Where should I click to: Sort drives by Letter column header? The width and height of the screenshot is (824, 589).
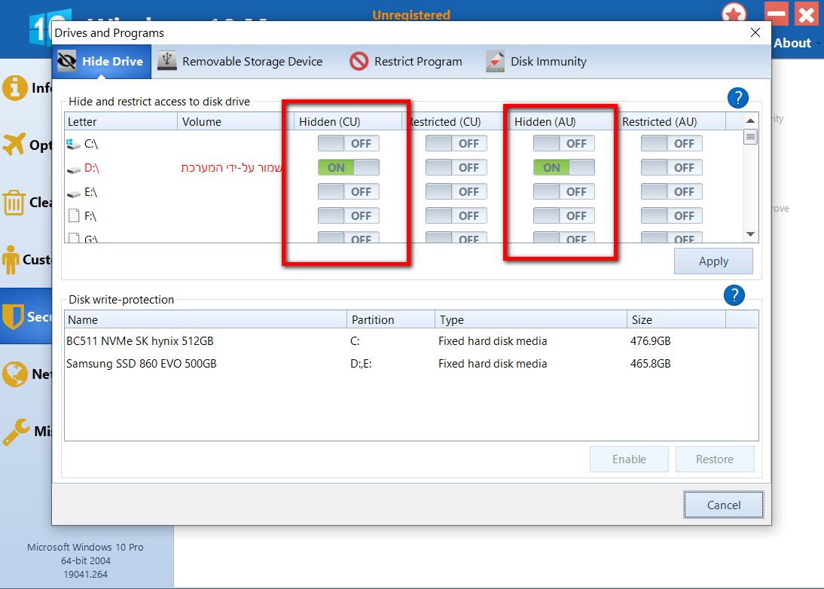pos(121,121)
